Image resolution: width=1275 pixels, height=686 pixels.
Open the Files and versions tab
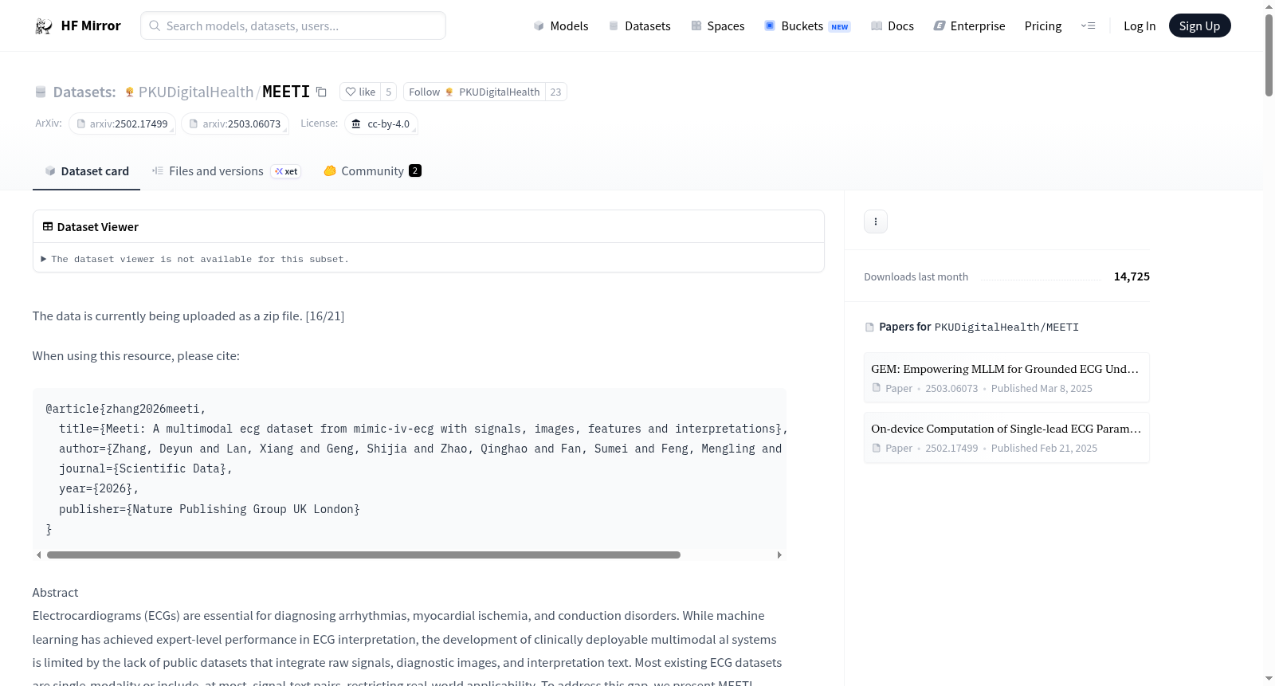(x=226, y=171)
